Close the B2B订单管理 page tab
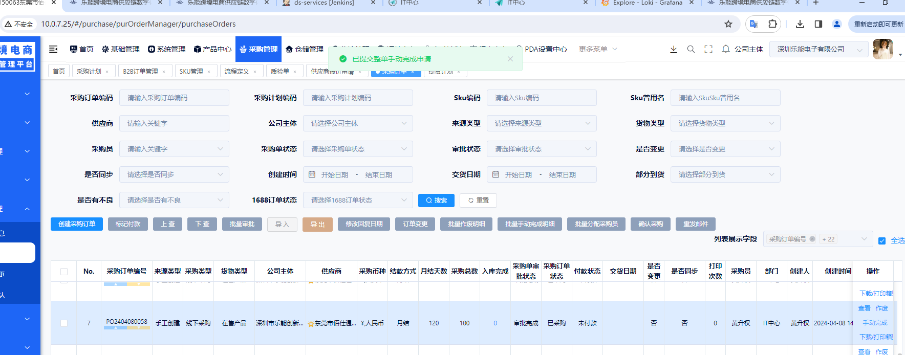The width and height of the screenshot is (905, 355). click(164, 72)
